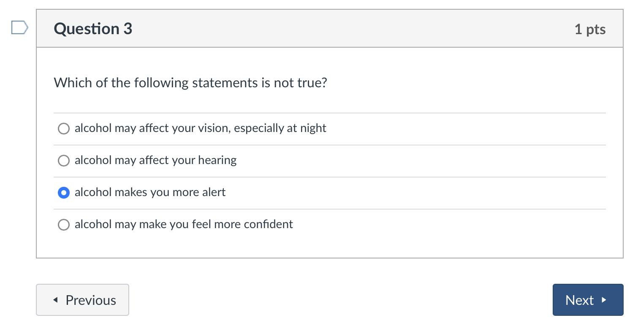Click the right arrow icon in Next
Viewport: 638px width, 331px height.
point(604,300)
